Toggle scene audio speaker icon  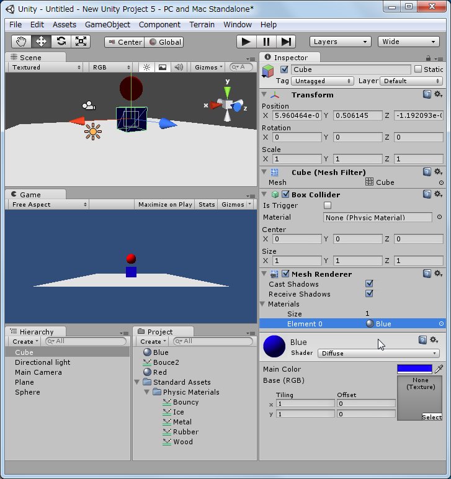point(179,67)
